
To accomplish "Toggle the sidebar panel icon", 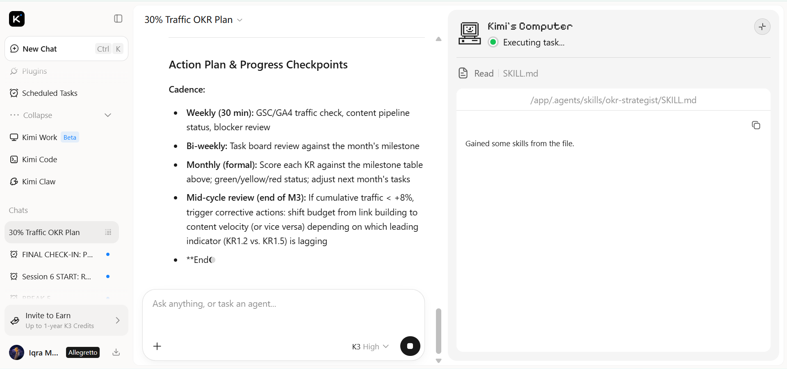I will point(118,19).
